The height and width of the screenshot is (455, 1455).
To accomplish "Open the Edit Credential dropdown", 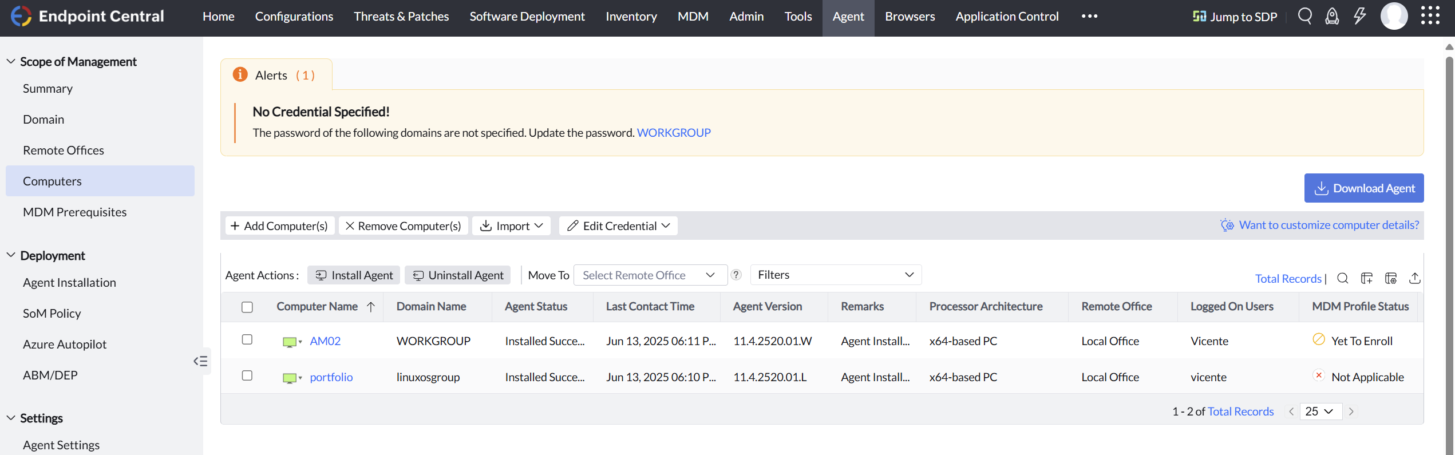I will click(618, 225).
